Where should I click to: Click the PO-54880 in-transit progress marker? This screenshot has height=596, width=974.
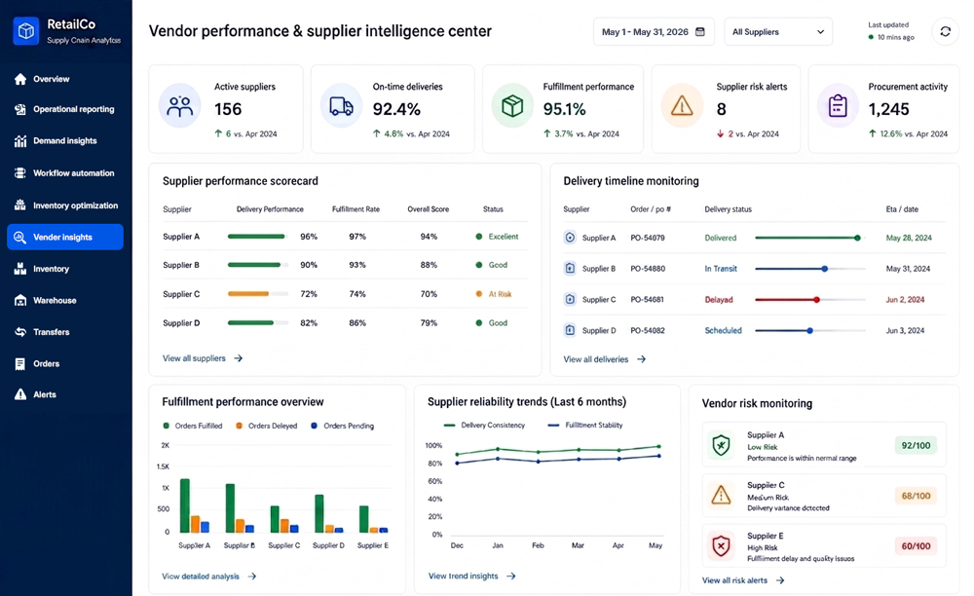824,269
